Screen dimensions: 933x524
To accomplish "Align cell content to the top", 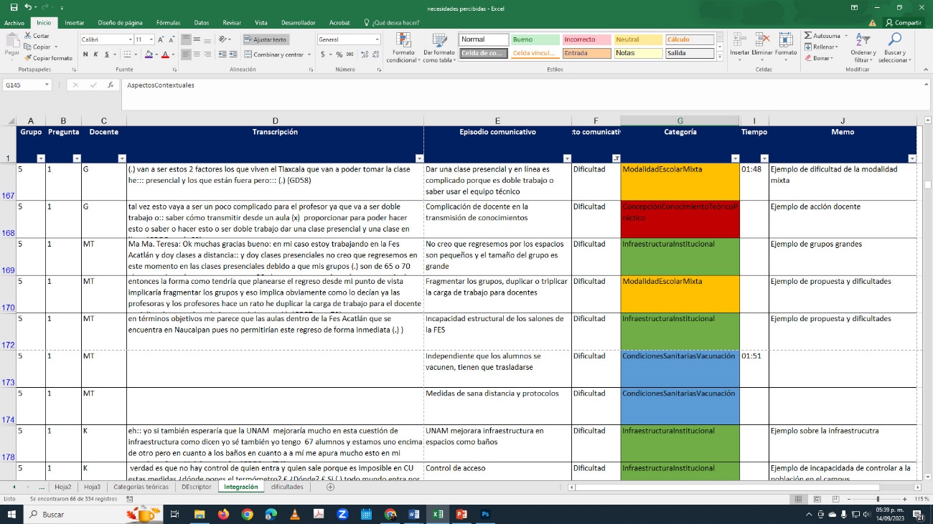I will pos(186,39).
